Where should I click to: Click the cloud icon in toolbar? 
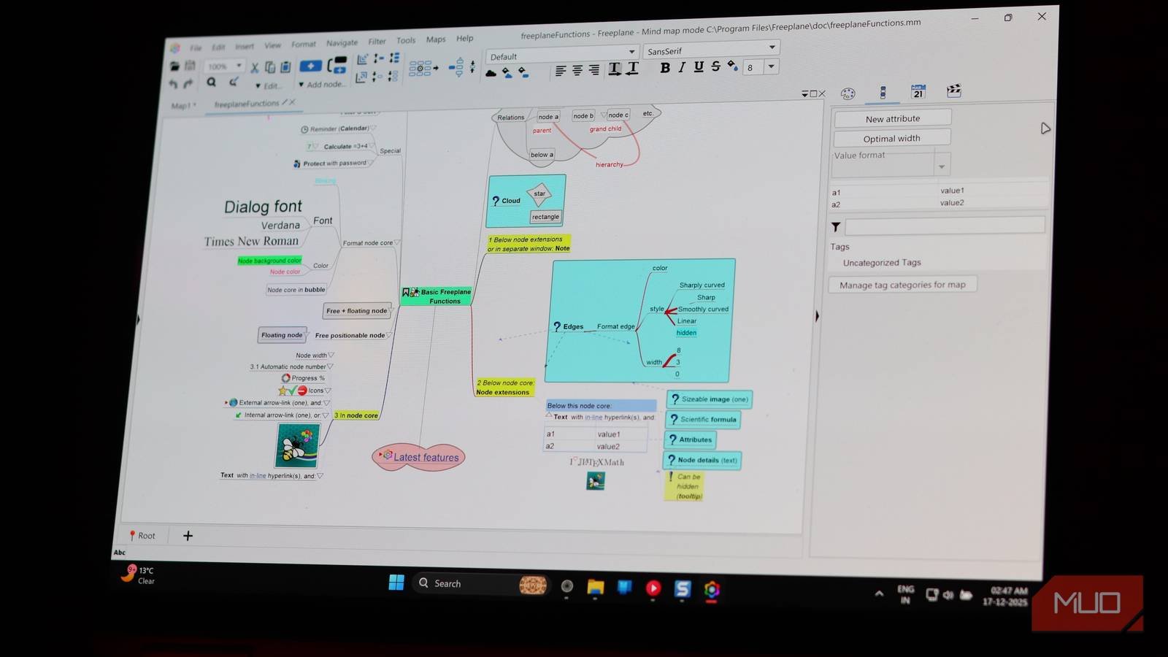[491, 73]
